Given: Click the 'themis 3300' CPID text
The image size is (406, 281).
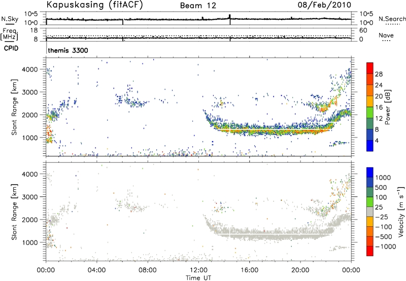Looking at the screenshot, I should 68,50.
